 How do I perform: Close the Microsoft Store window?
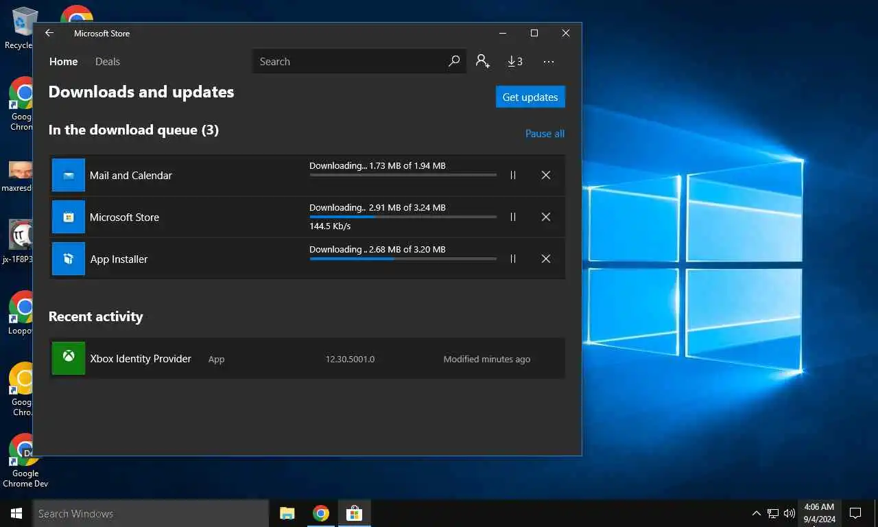566,33
